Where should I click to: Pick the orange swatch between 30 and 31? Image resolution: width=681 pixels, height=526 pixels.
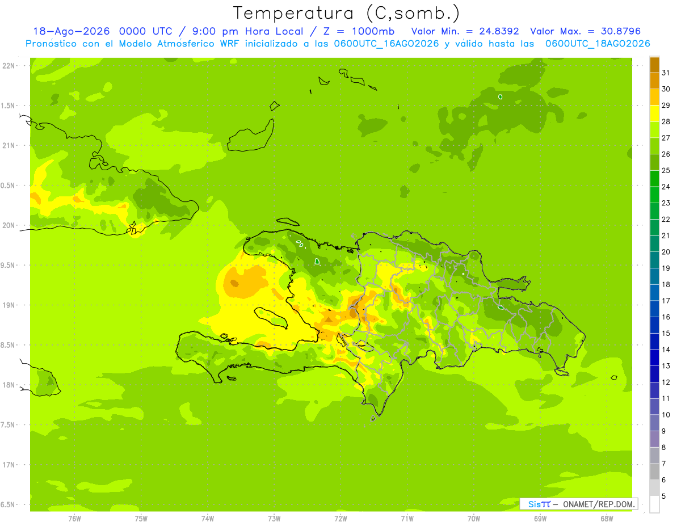[x=654, y=81]
